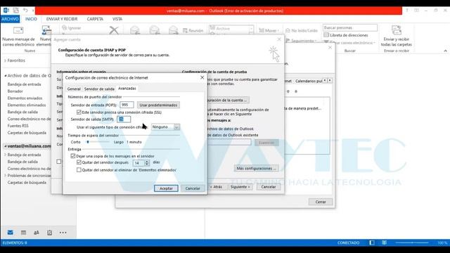Click Aceptar in Internet email settings
The image size is (450, 253).
pos(166,188)
